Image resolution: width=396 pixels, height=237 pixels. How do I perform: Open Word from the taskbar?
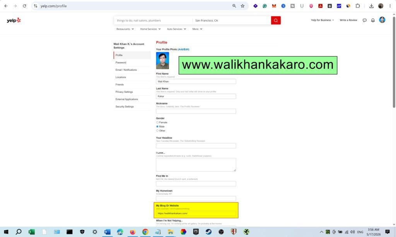tap(108, 232)
